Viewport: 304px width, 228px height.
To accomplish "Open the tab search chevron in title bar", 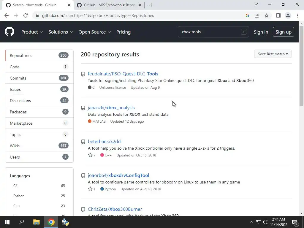I will coord(256,4).
